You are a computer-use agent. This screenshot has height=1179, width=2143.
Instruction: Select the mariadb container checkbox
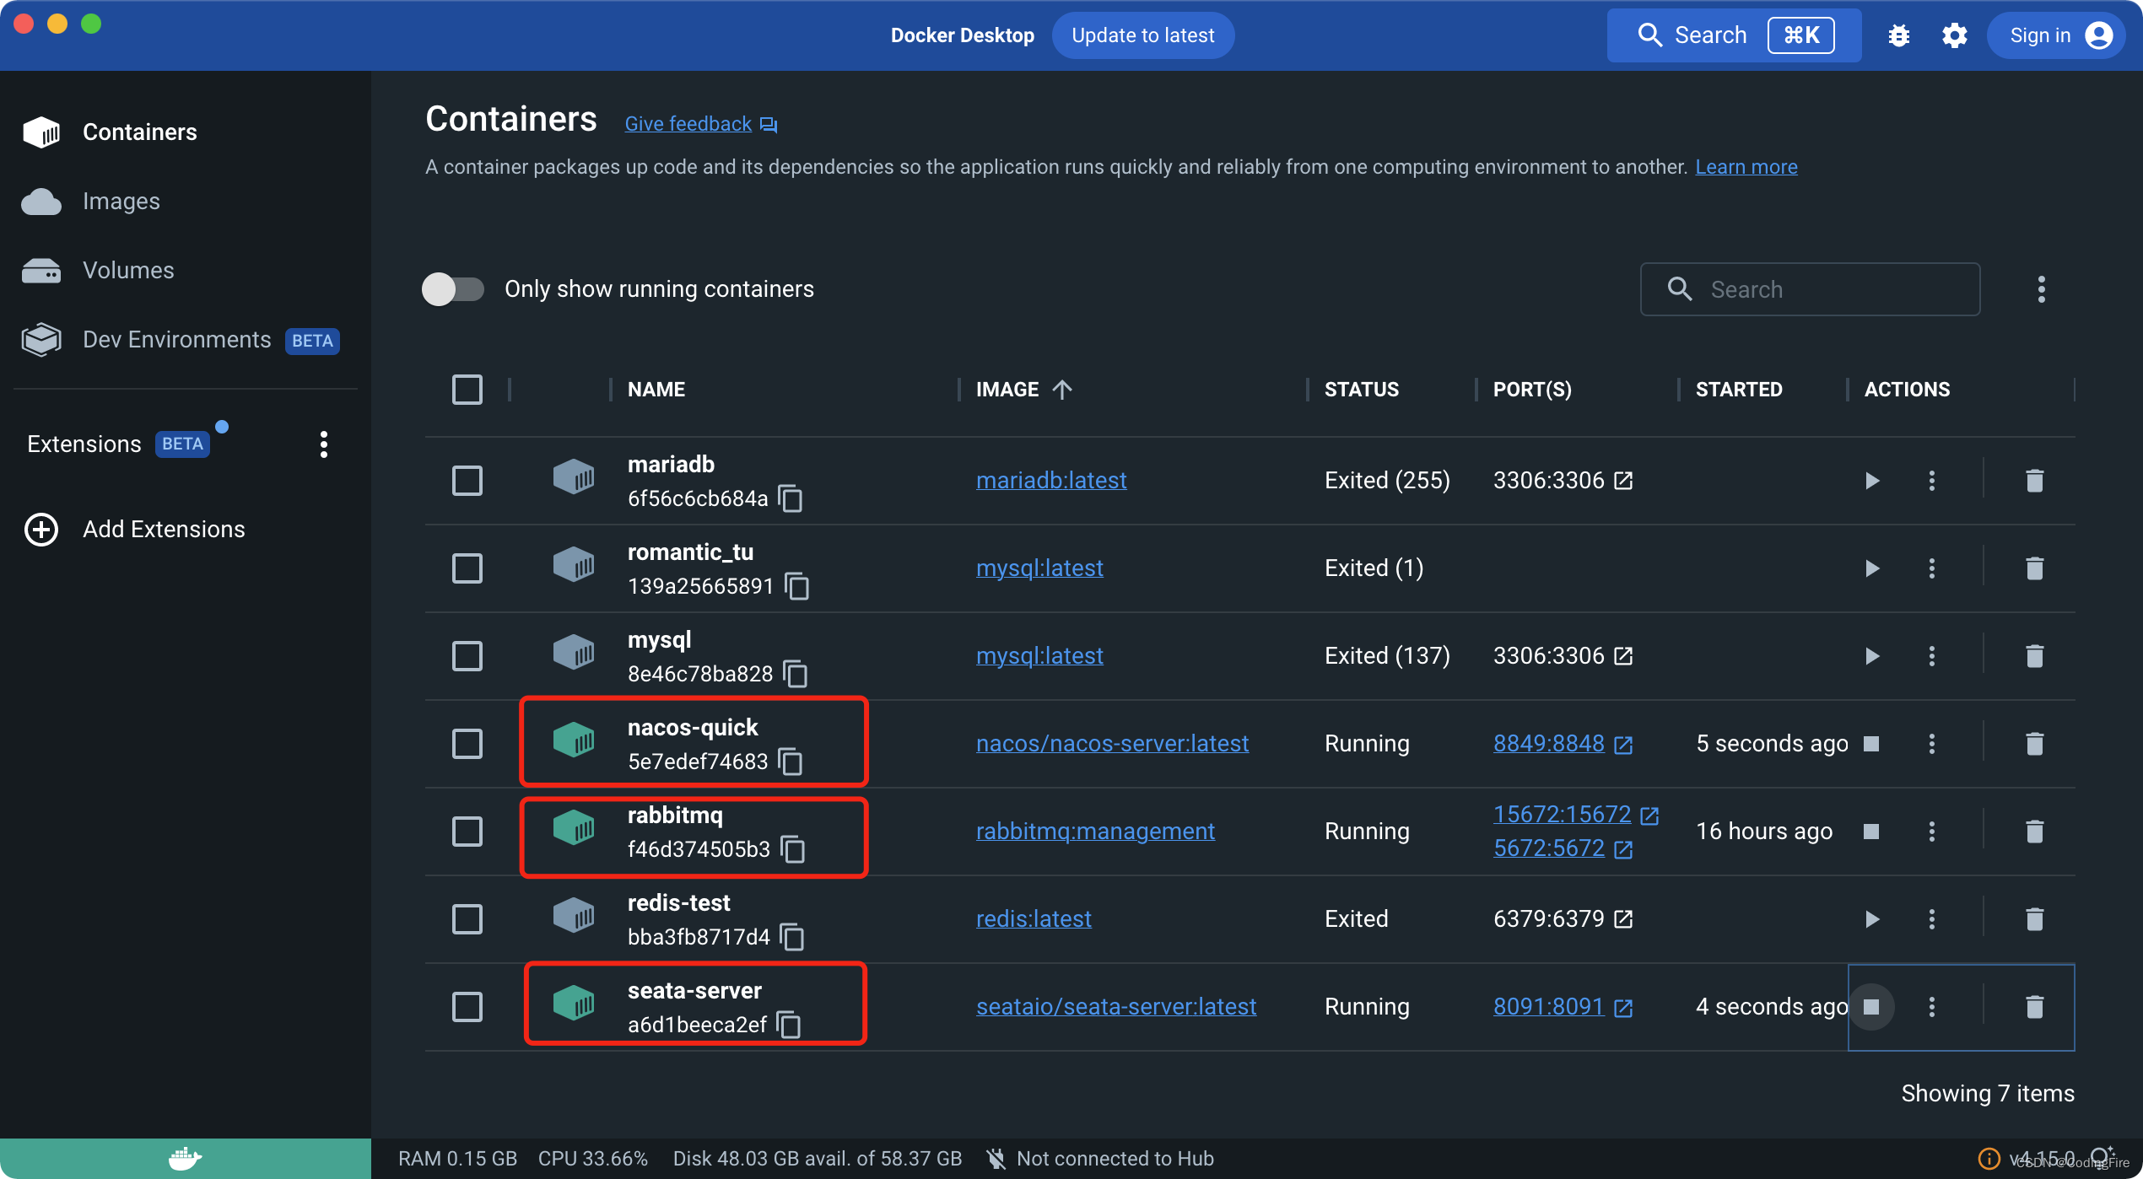467,481
